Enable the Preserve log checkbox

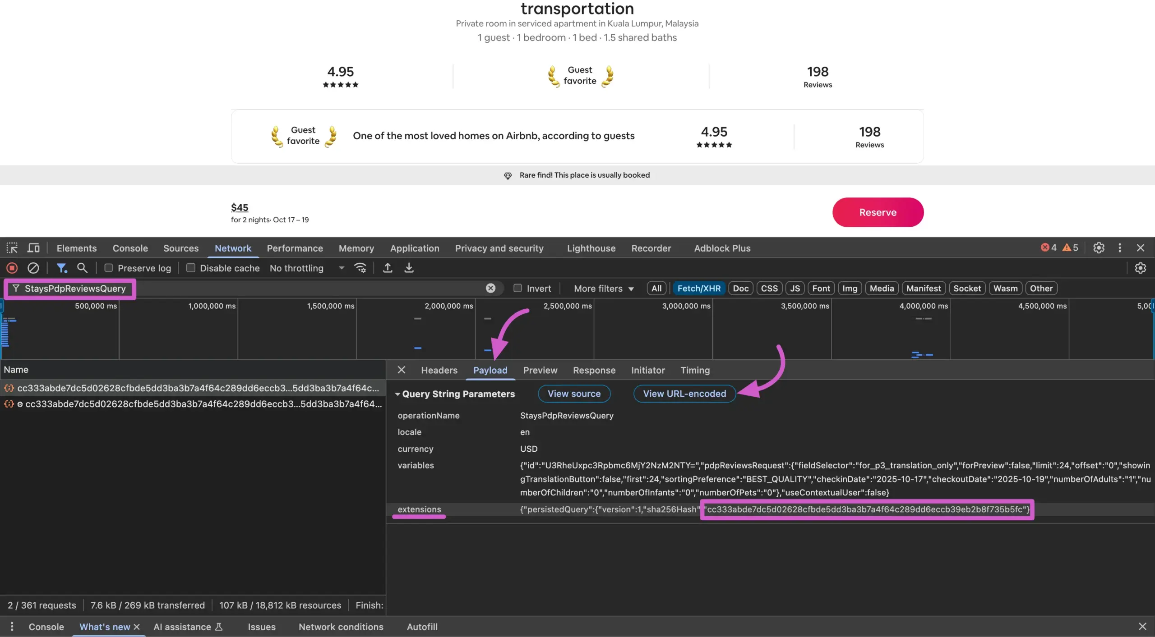[109, 268]
